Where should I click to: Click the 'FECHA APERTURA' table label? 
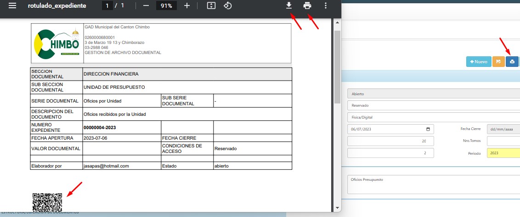point(52,138)
